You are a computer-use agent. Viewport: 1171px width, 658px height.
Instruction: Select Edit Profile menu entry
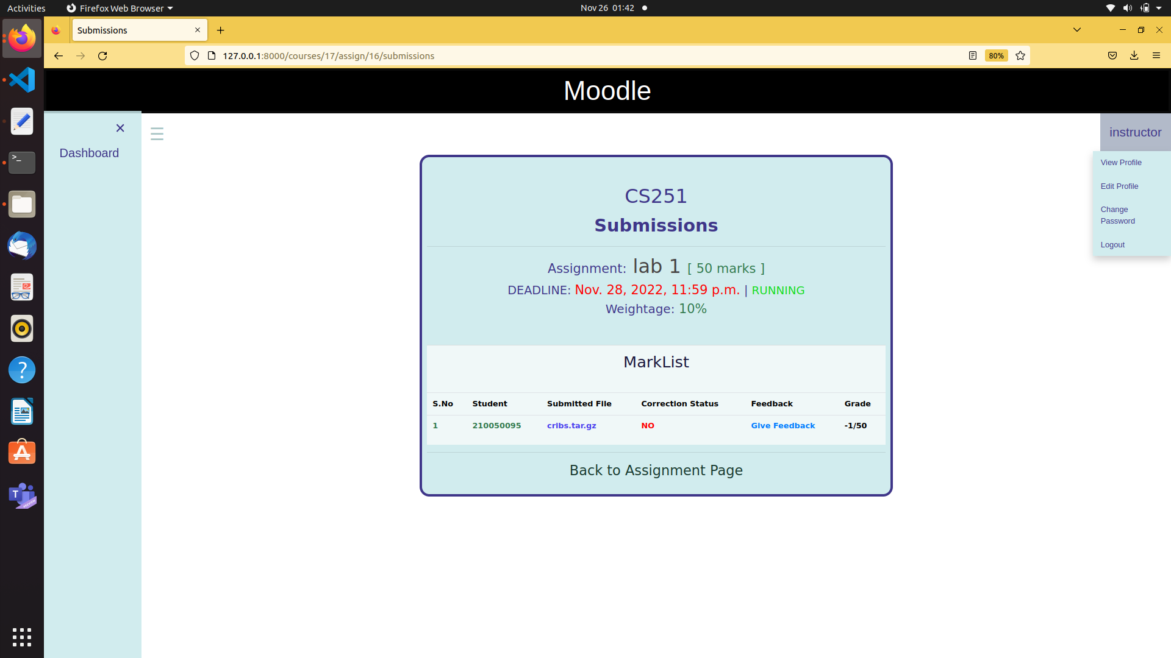pyautogui.click(x=1119, y=186)
